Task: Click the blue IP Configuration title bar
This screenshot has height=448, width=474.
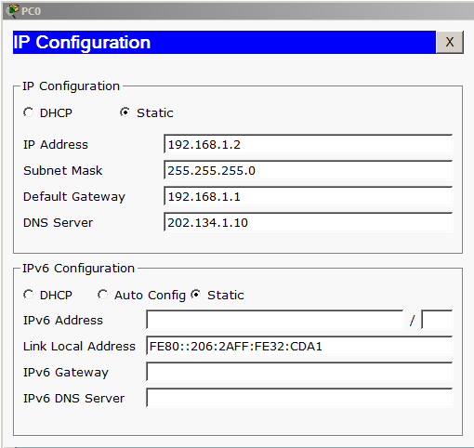Action: [224, 42]
